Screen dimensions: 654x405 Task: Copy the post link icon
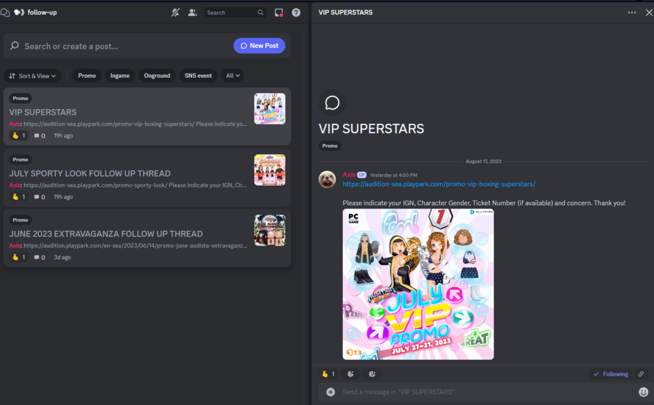click(641, 374)
